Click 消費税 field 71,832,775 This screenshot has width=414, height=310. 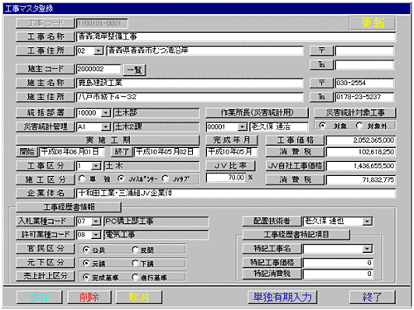click(x=361, y=180)
